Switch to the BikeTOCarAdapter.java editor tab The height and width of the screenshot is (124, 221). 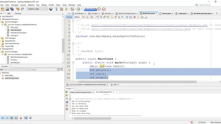coord(127,13)
